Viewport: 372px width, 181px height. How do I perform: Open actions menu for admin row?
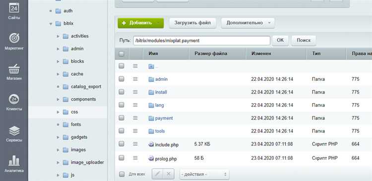click(135, 79)
